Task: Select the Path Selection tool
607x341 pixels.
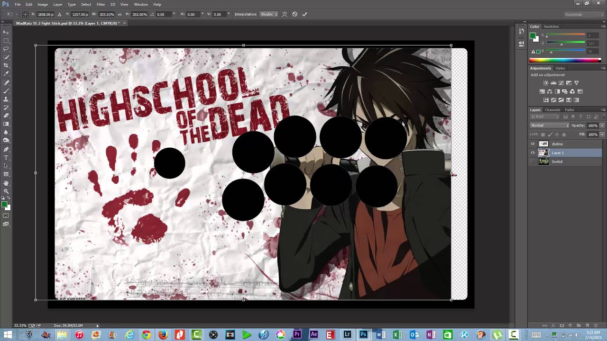Action: coord(6,166)
